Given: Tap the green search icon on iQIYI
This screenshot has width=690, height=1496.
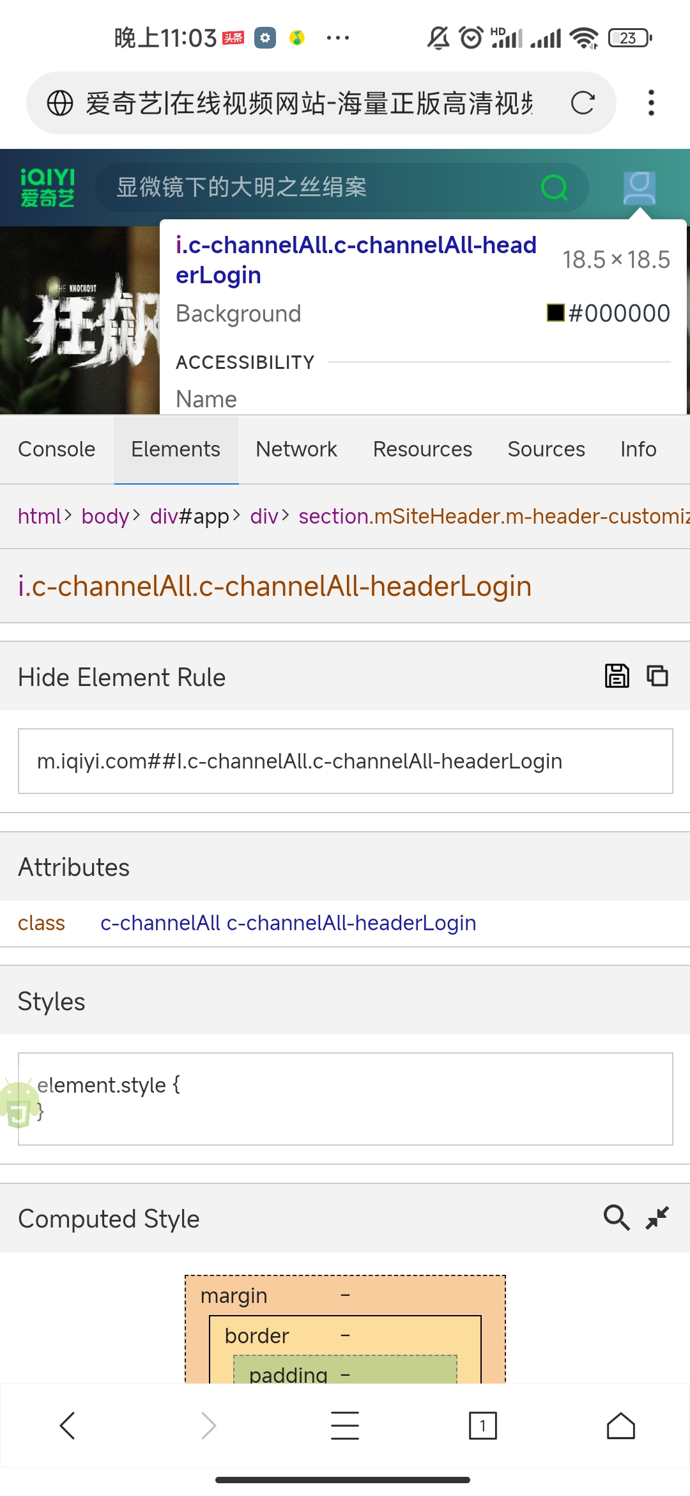Looking at the screenshot, I should tap(554, 187).
